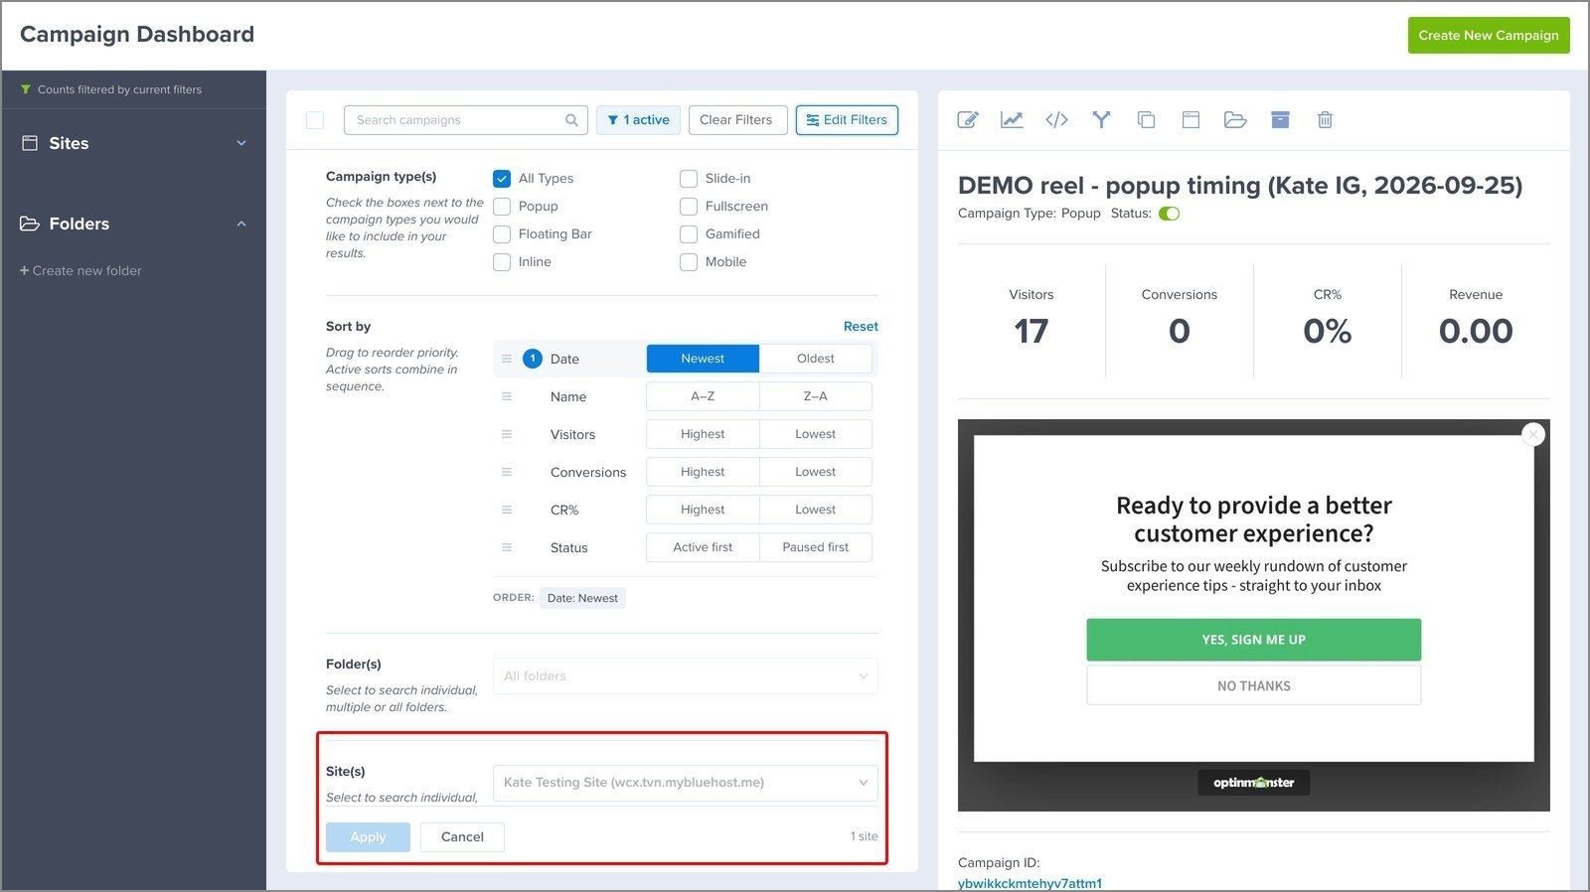Screen dimensions: 1590x892
Task: Open the analytics line-chart icon
Action: [1012, 120]
